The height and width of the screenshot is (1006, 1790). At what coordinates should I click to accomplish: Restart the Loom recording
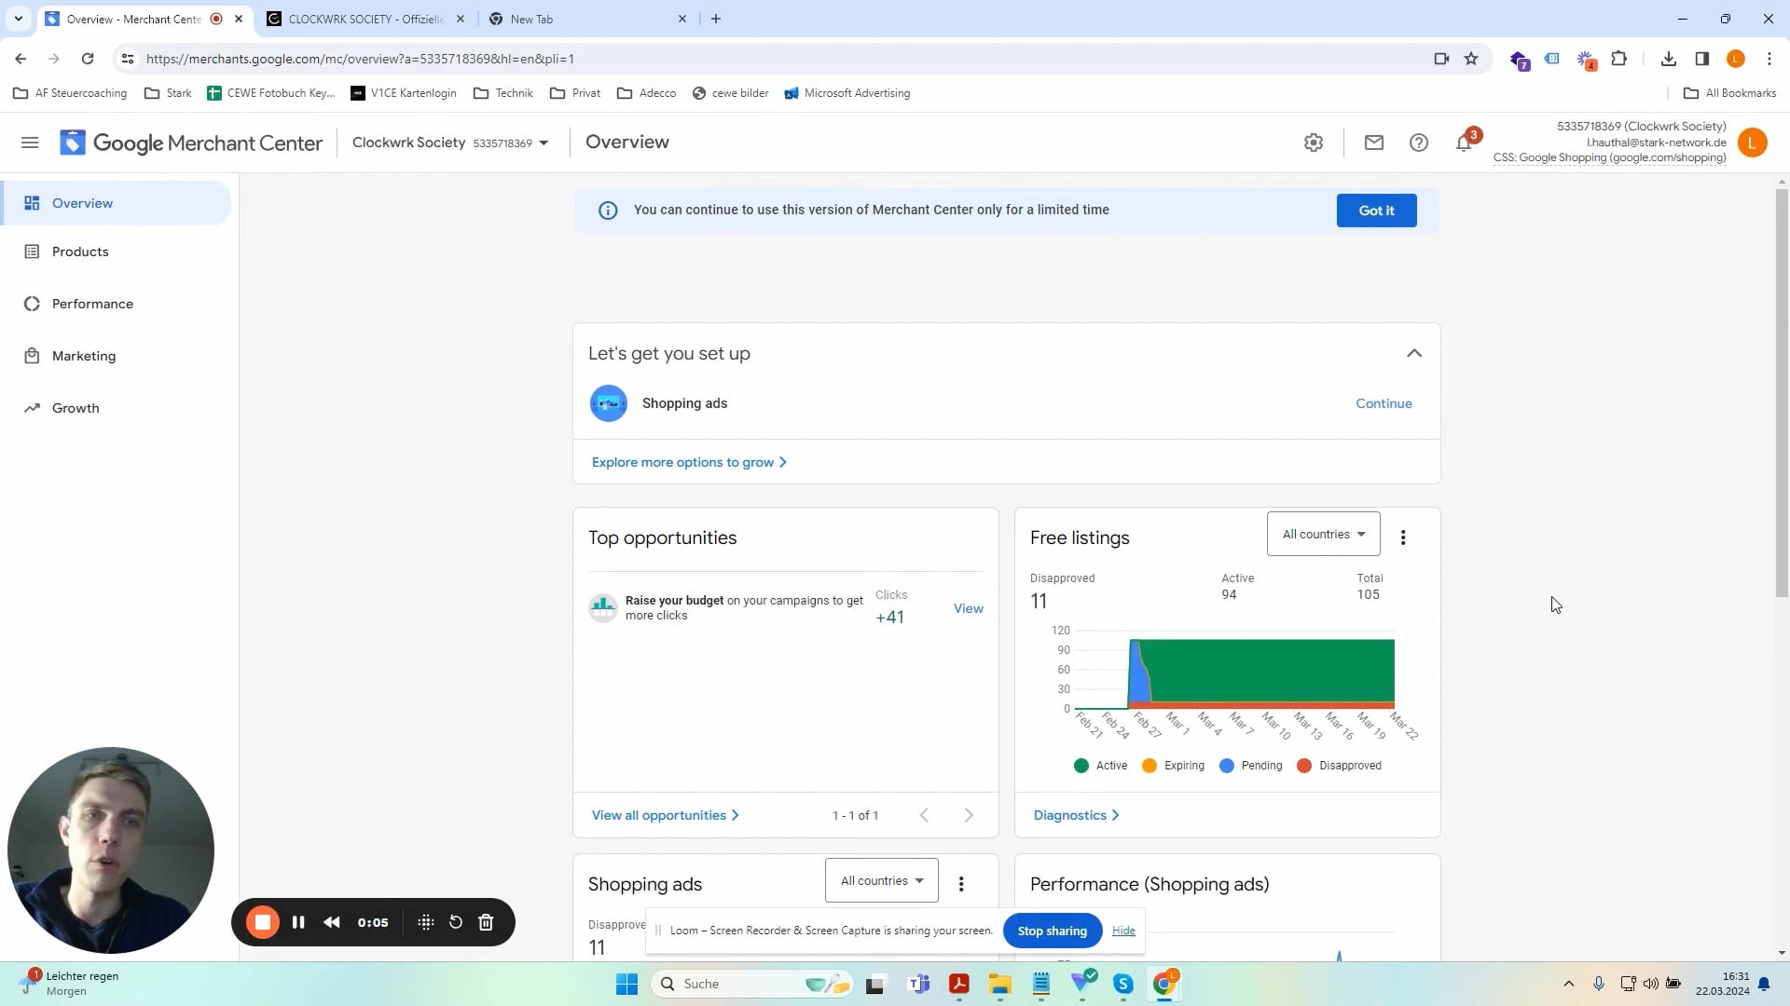(x=456, y=922)
